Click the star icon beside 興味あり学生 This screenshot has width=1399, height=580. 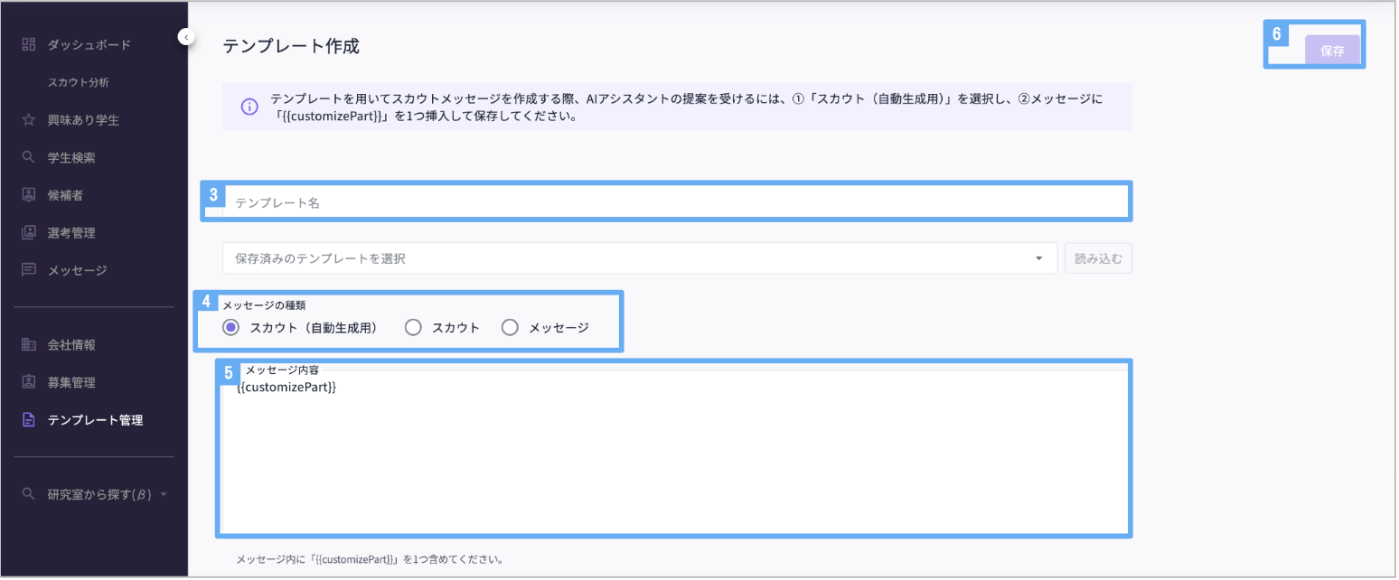pos(27,118)
